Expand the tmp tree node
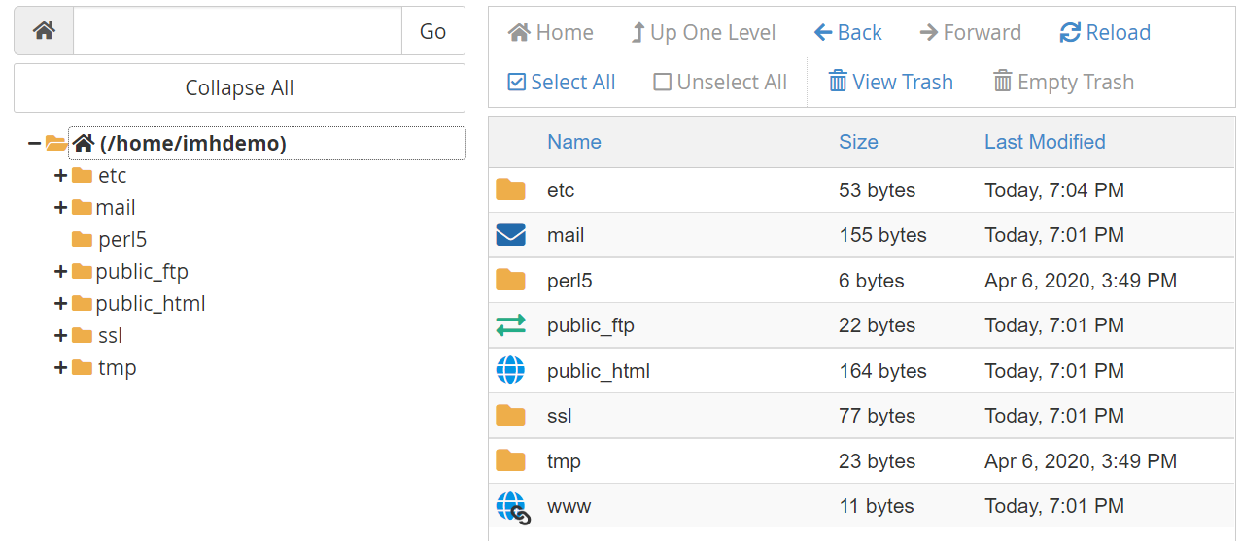The width and height of the screenshot is (1241, 541). click(60, 368)
